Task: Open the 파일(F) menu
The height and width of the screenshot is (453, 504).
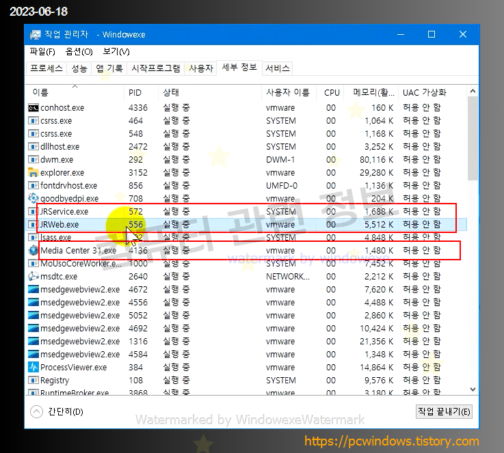Action: (42, 52)
